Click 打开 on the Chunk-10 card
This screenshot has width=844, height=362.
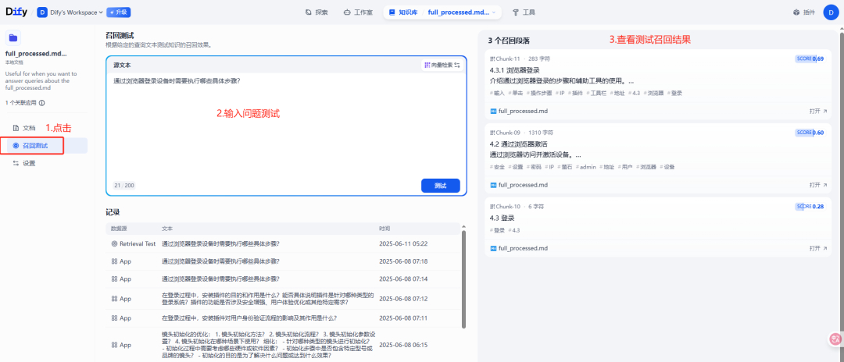pos(817,249)
